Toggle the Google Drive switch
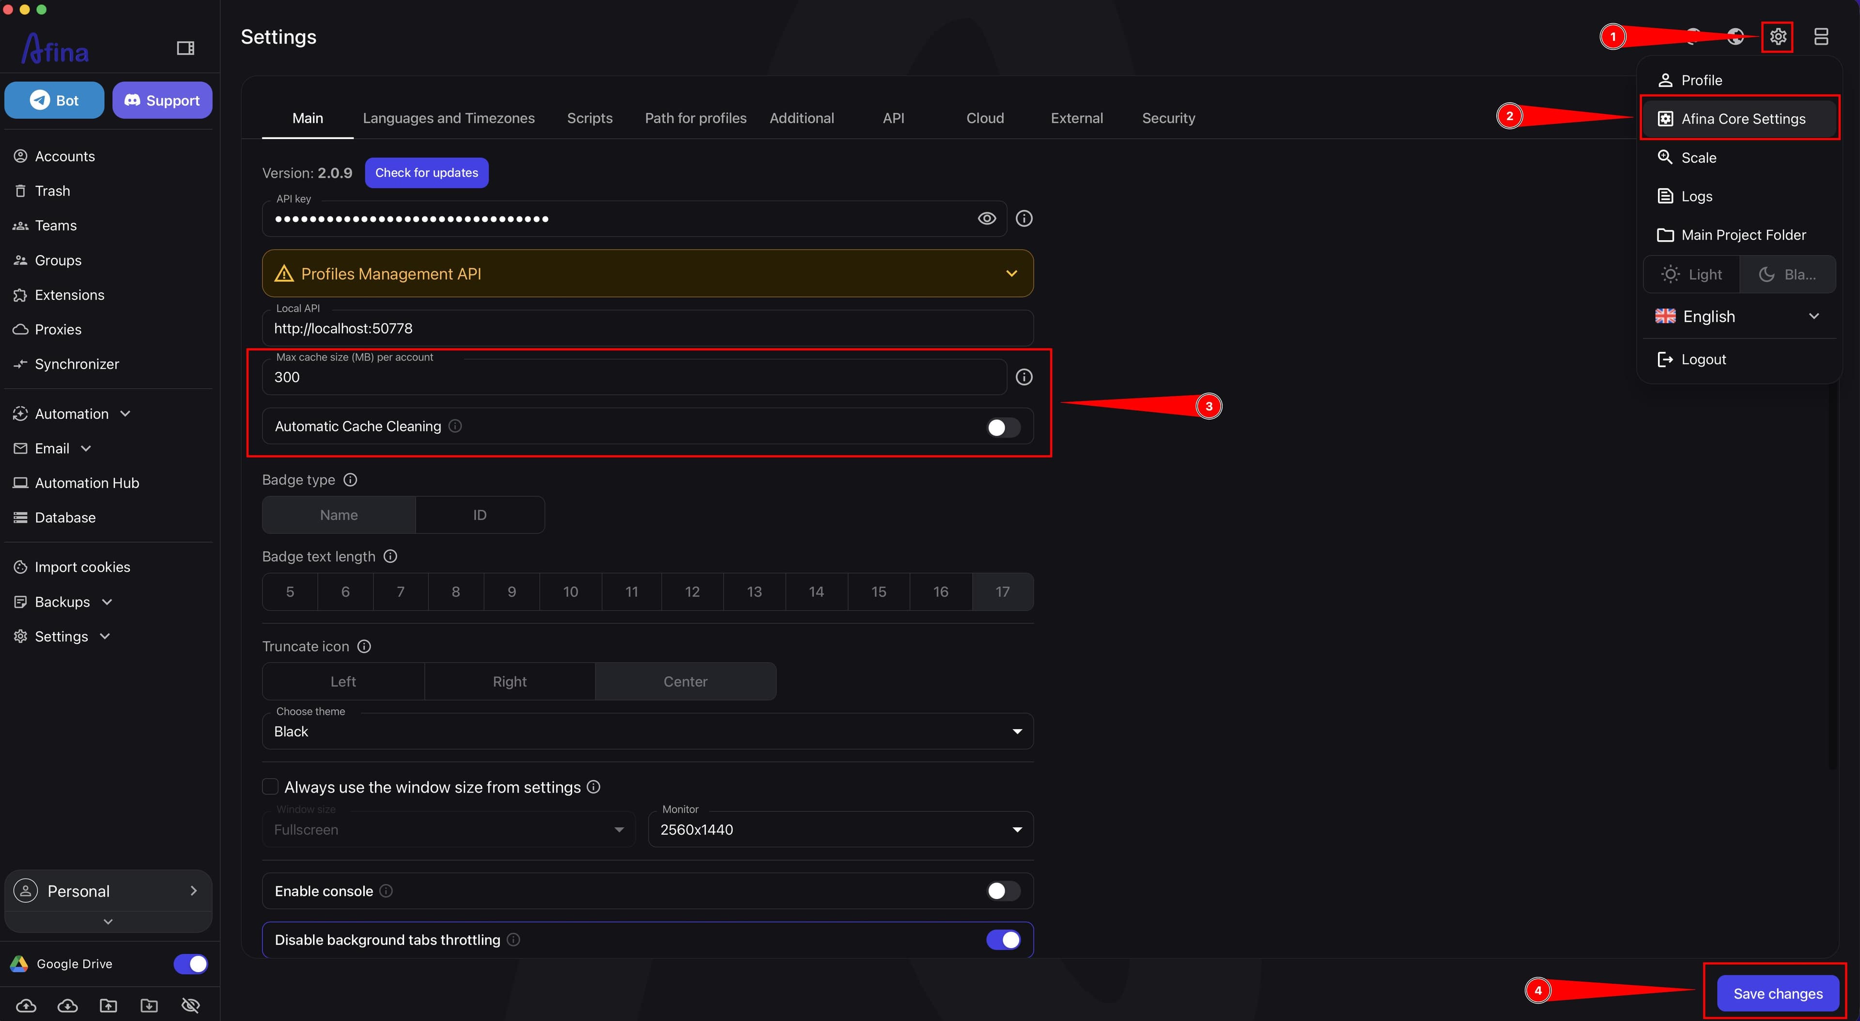Image resolution: width=1860 pixels, height=1021 pixels. pyautogui.click(x=191, y=964)
